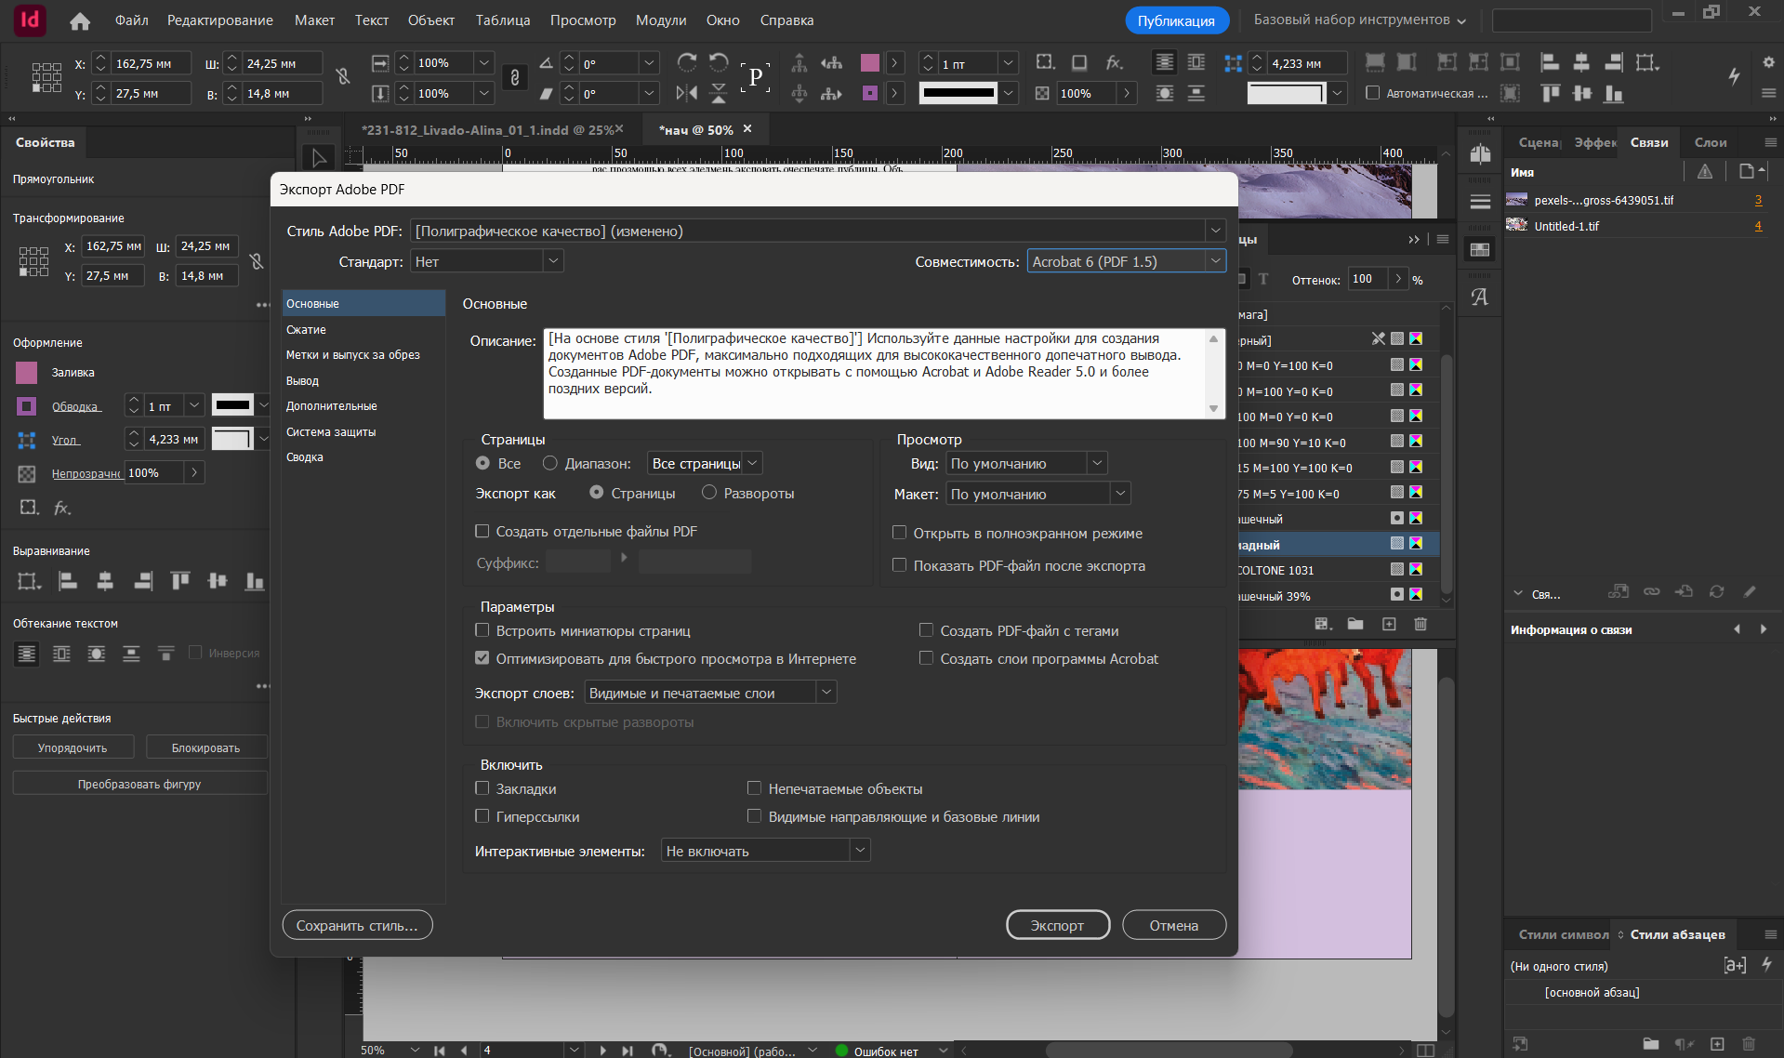Click the Публикация button
The width and height of the screenshot is (1784, 1058).
coord(1176,20)
